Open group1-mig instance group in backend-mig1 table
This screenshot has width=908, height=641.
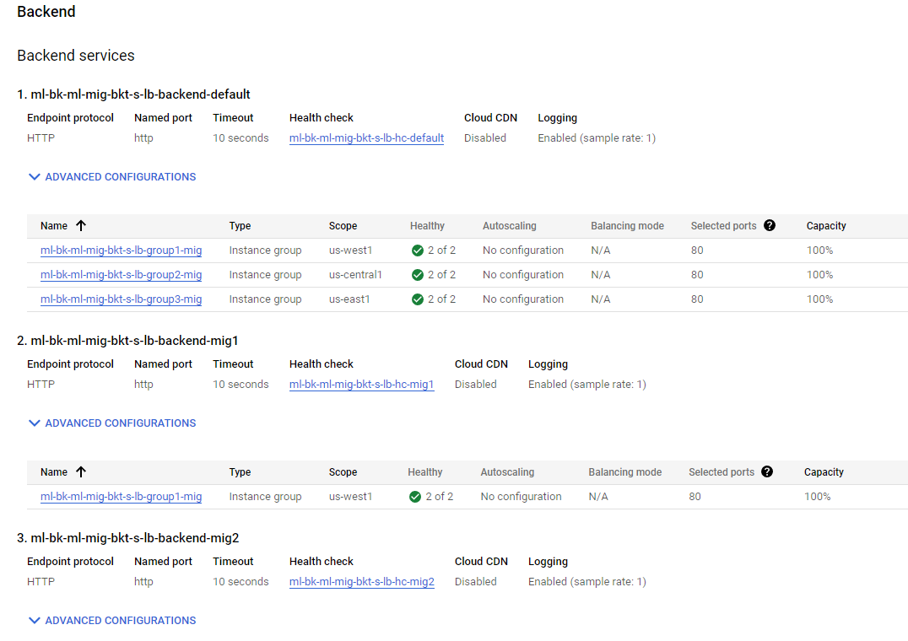coord(121,497)
